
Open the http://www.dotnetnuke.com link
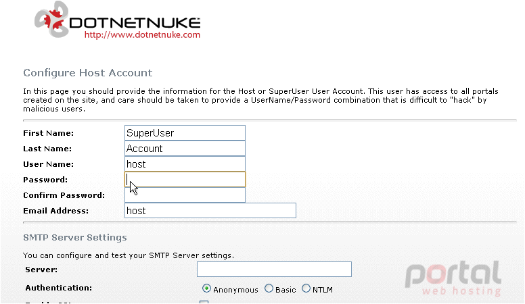pyautogui.click(x=142, y=34)
